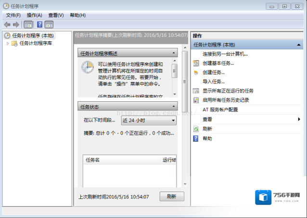Viewport: 307px width, 218px height.
Task: Collapse the 任务计划程序概述 section
Action: click(174, 53)
